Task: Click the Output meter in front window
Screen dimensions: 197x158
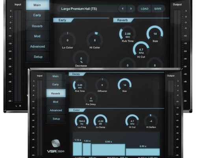Action: pos(171,118)
